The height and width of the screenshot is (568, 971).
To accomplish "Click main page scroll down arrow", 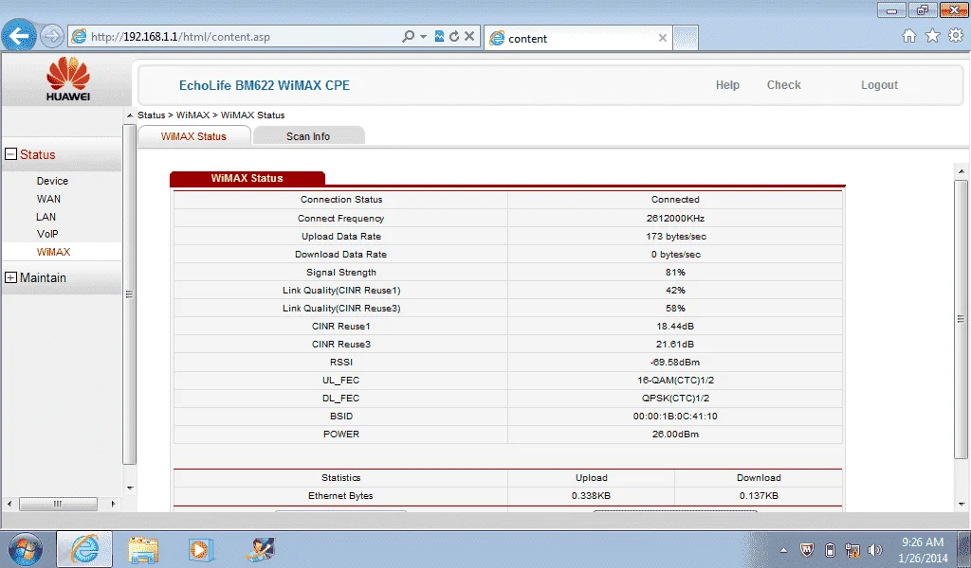I will pos(962,505).
